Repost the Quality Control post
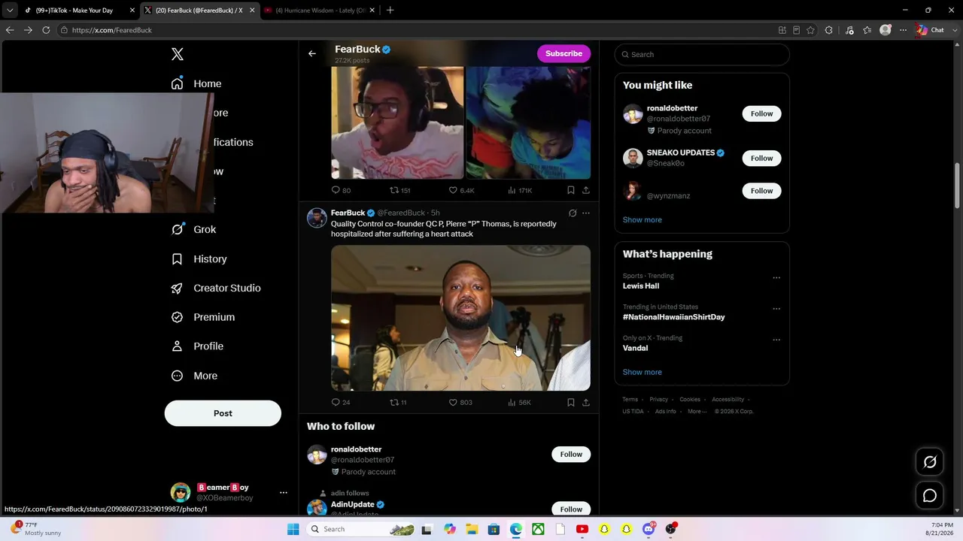This screenshot has height=541, width=963. point(398,402)
